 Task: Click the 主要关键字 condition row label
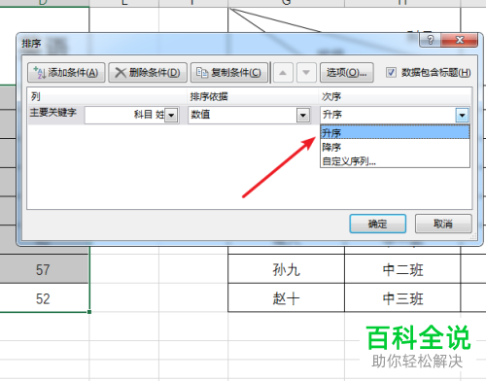click(x=53, y=113)
